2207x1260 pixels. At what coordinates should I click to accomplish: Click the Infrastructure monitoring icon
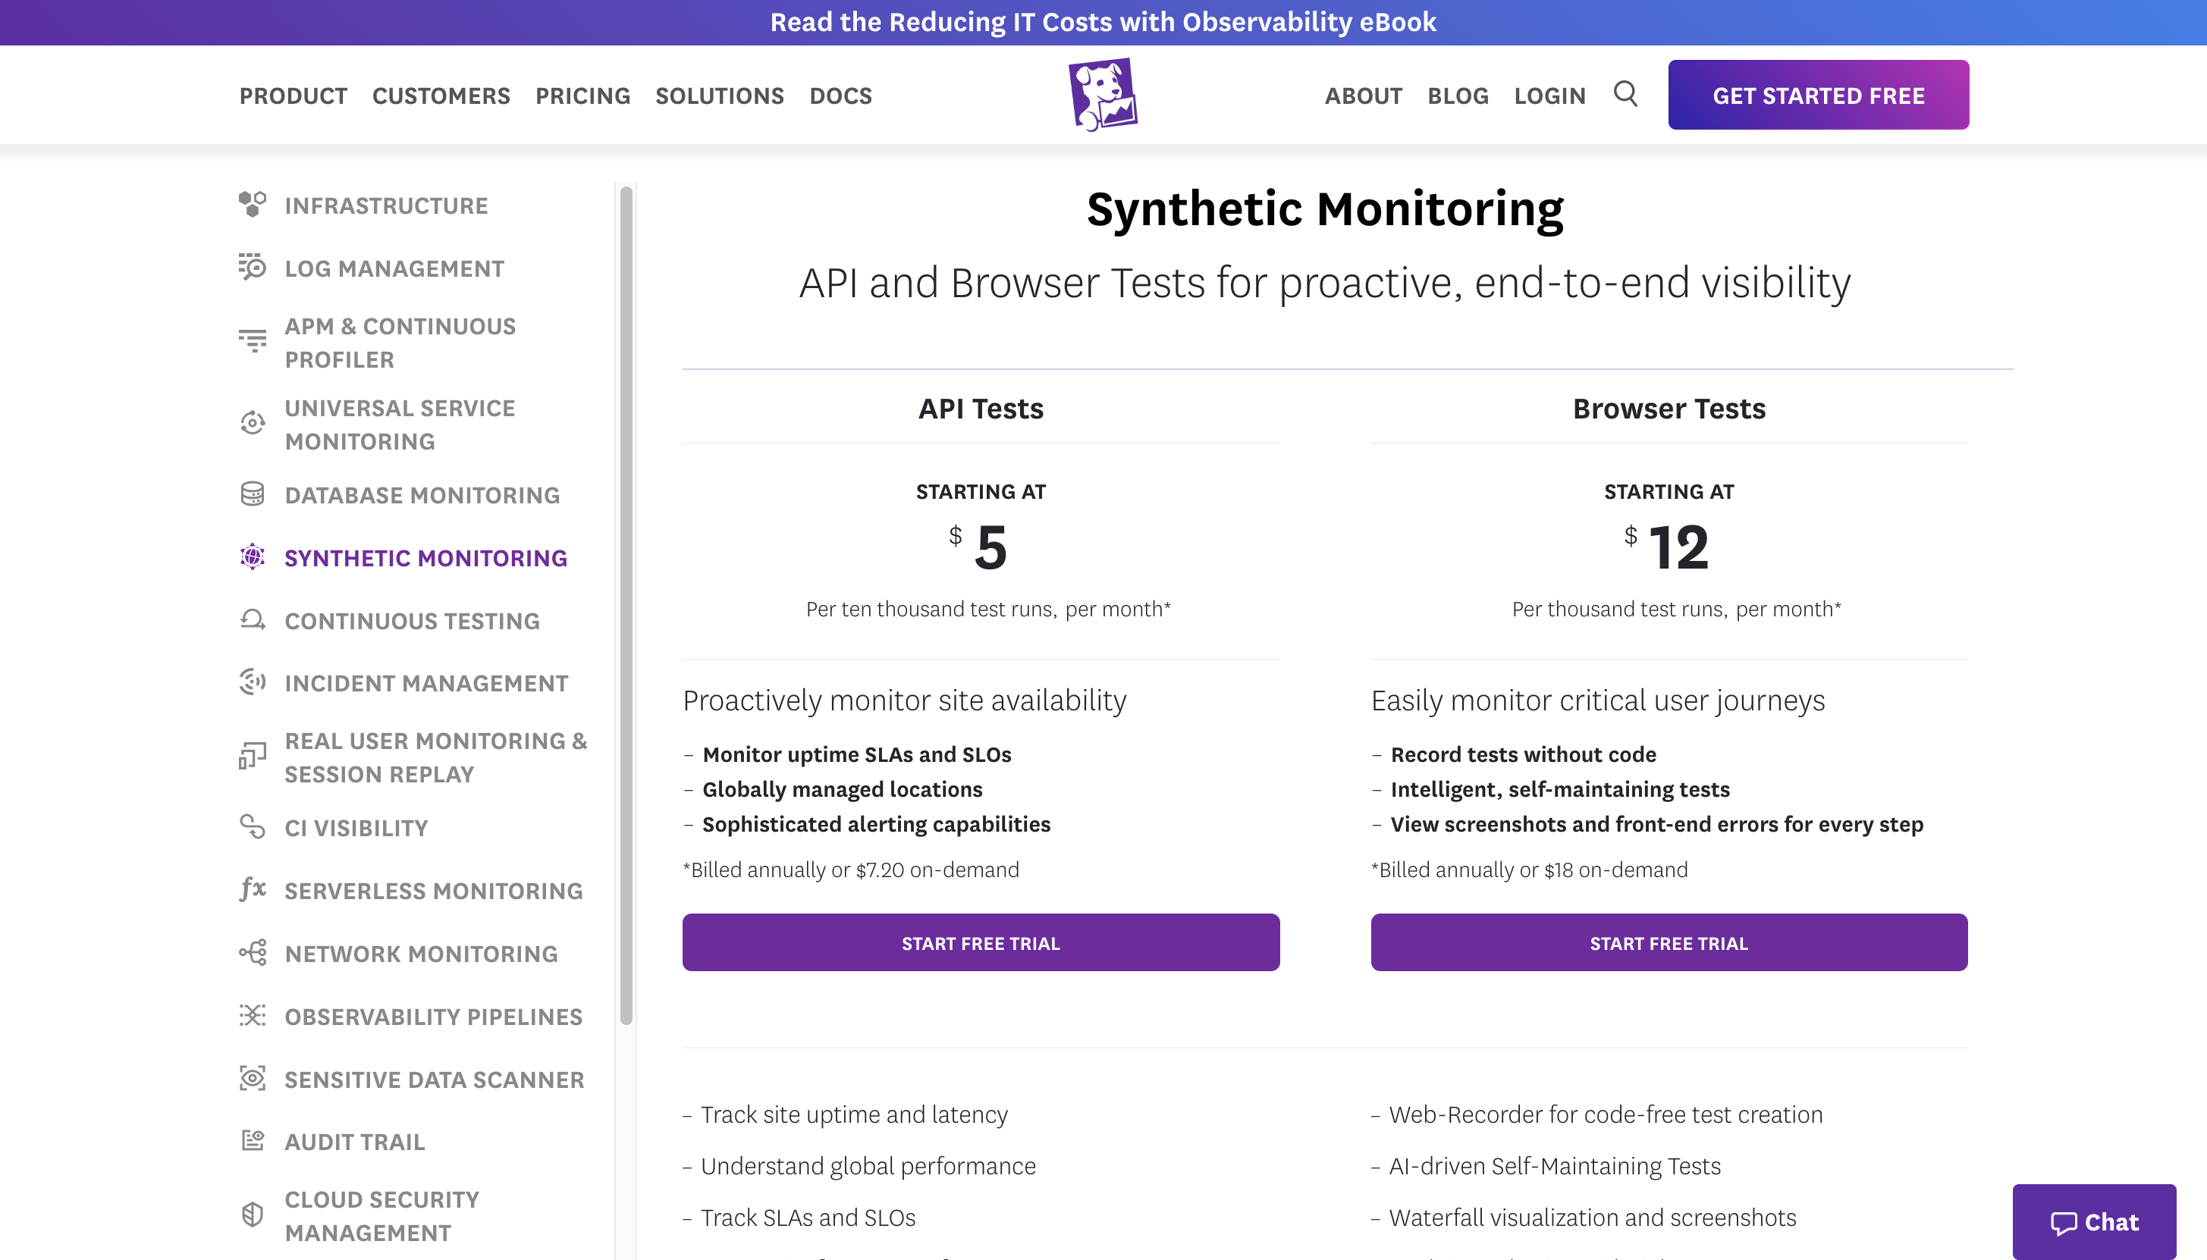(x=253, y=205)
